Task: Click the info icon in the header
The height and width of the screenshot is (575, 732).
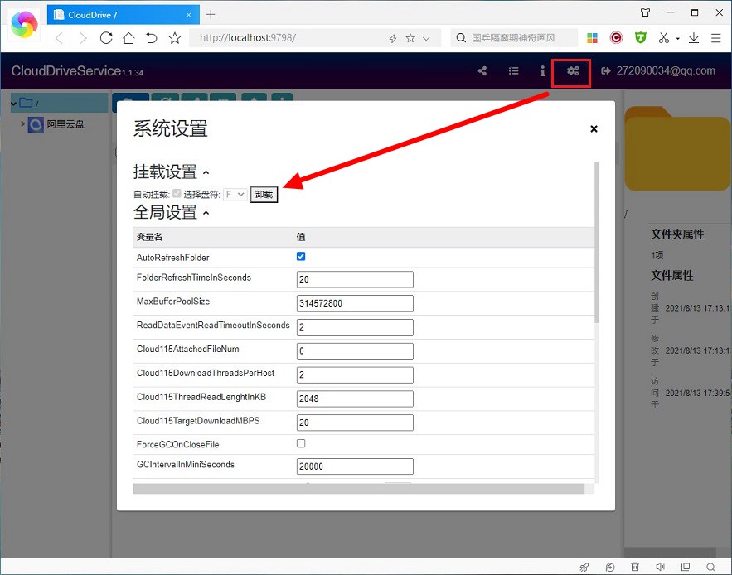Action: click(542, 72)
